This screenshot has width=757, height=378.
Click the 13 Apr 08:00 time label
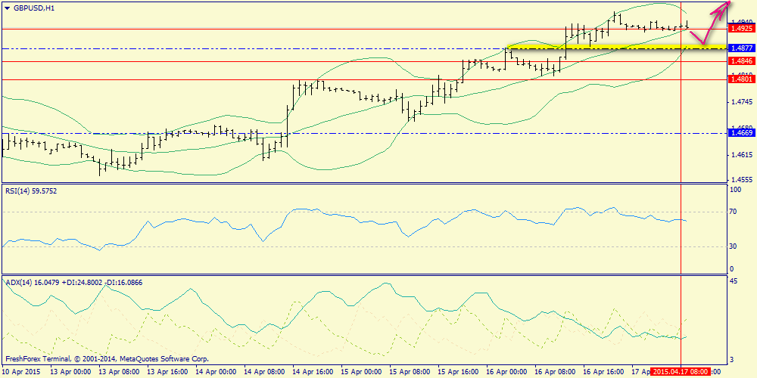(x=119, y=372)
